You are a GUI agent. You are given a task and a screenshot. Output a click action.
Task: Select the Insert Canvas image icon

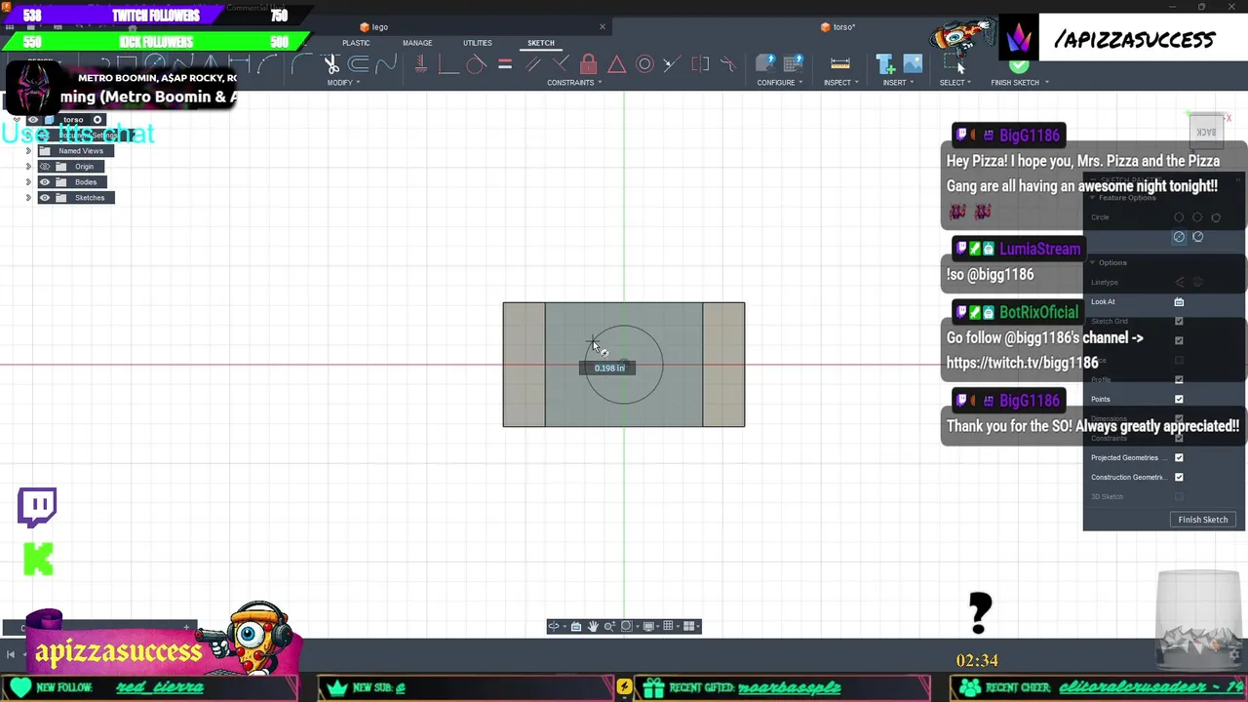(913, 64)
